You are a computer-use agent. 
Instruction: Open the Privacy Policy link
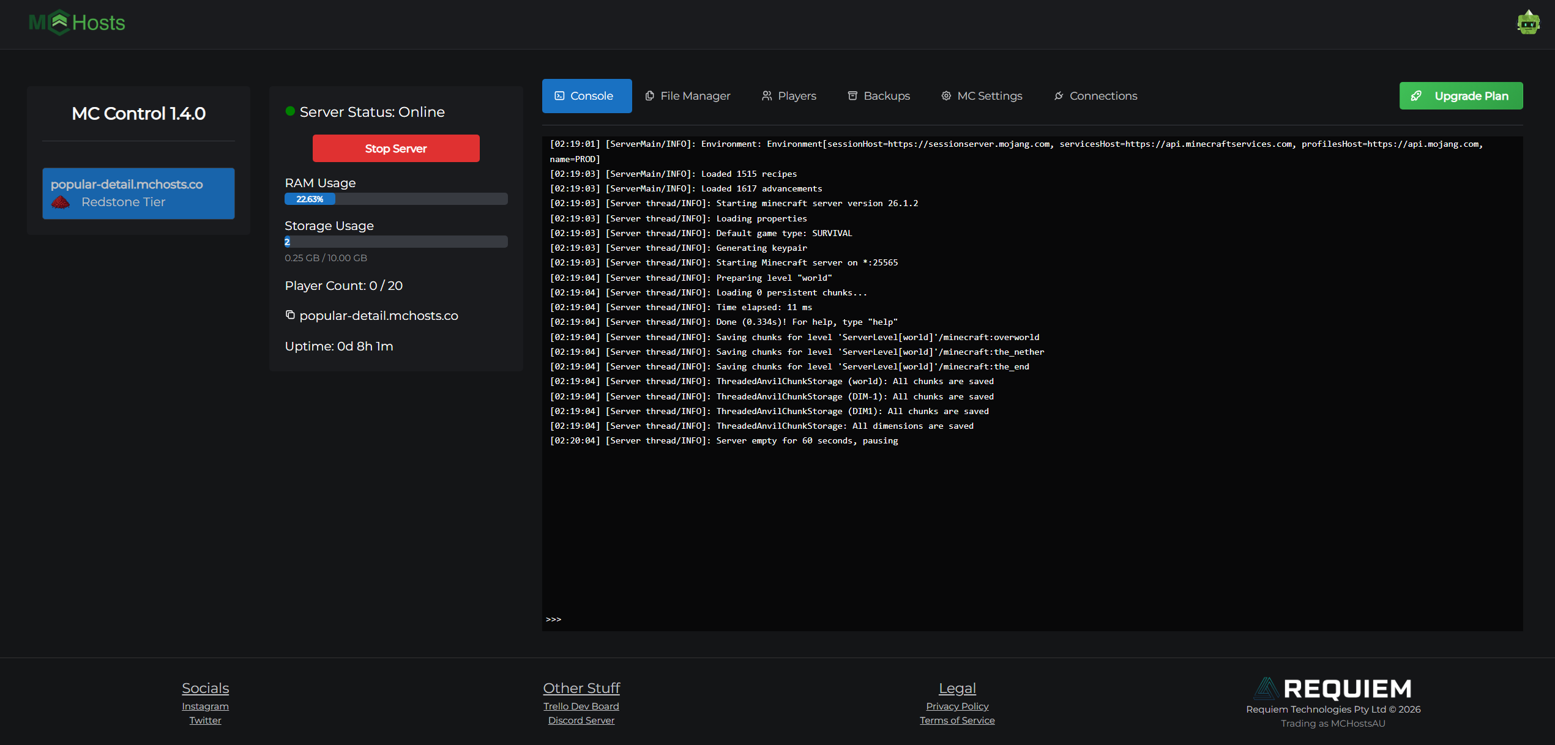coord(957,706)
